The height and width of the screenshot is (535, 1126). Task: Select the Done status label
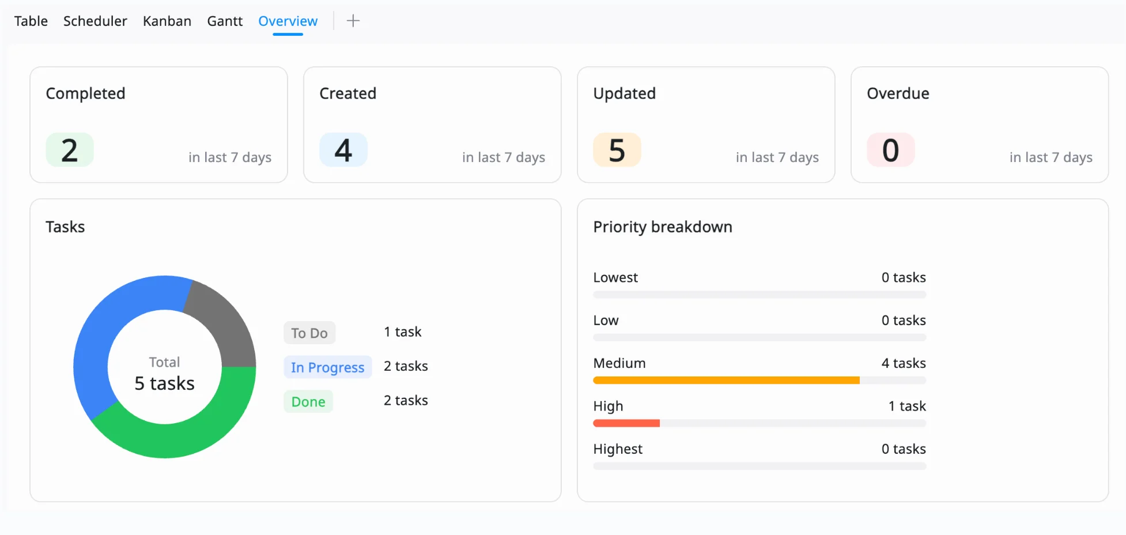click(308, 402)
